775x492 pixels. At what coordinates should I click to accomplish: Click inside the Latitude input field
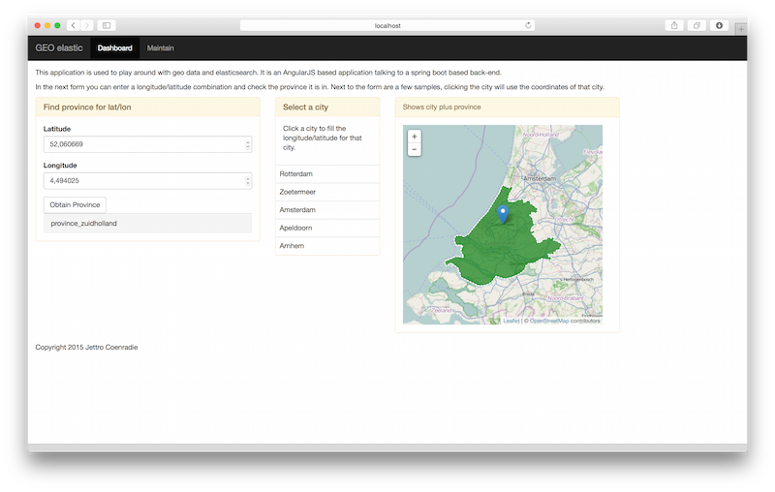[143, 144]
